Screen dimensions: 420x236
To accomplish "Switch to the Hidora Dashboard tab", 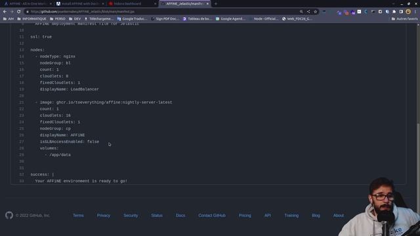I will [x=132, y=4].
